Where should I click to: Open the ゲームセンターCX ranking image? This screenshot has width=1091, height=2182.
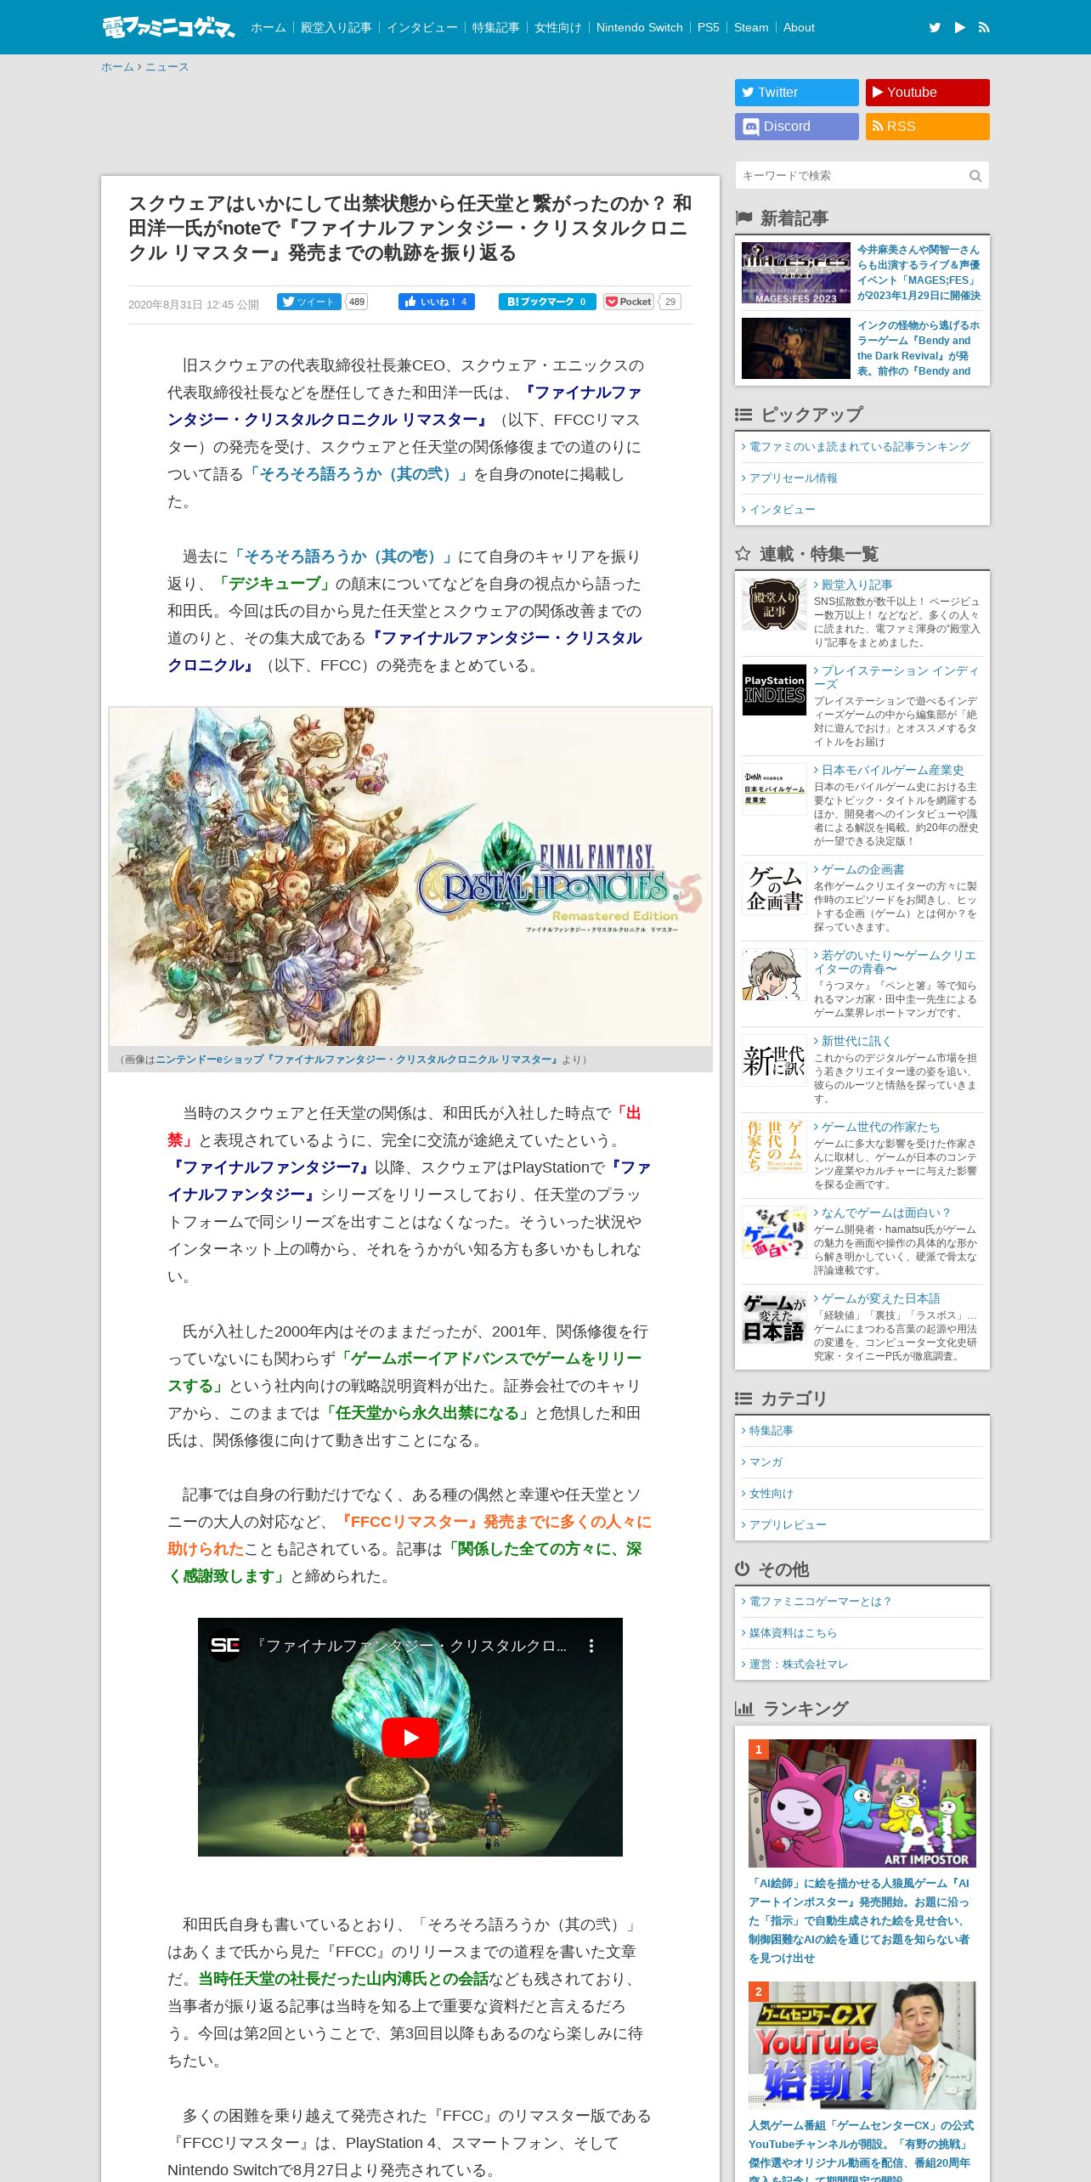(x=862, y=2046)
